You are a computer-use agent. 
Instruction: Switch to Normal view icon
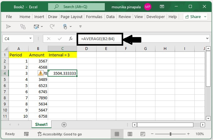(x=117, y=134)
